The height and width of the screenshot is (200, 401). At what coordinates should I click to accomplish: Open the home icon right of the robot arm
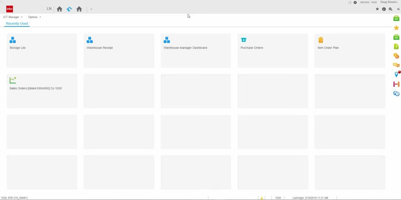(79, 9)
